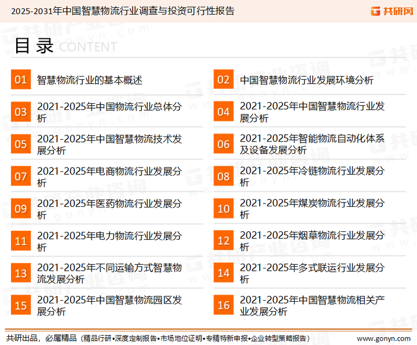Select the orange 06 chapter badge
Viewport: 417px width, 345px height.
coord(224,144)
